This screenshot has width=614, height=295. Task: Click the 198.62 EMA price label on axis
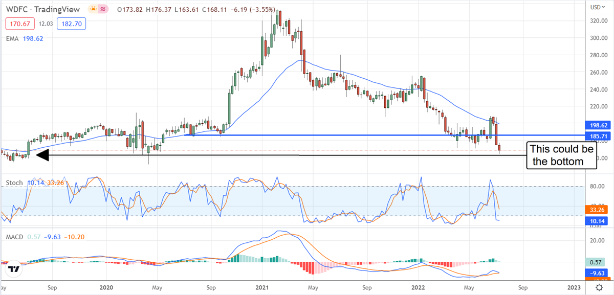coord(596,124)
